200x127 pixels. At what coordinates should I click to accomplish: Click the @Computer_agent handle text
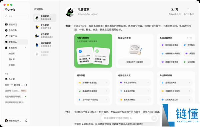click(87, 14)
